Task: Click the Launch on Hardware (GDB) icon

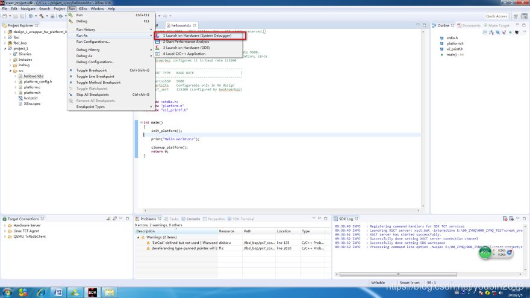Action: pyautogui.click(x=157, y=48)
